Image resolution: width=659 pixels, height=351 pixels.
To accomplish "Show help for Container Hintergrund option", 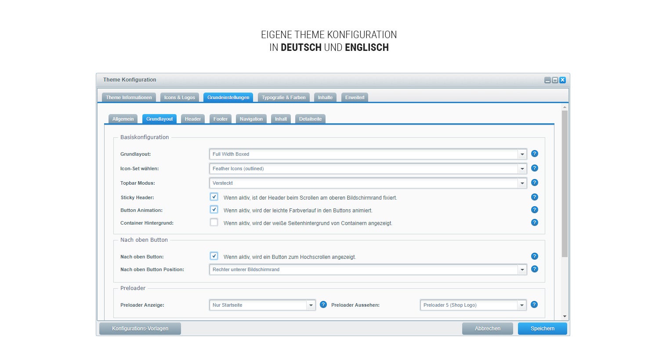I will coord(535,222).
